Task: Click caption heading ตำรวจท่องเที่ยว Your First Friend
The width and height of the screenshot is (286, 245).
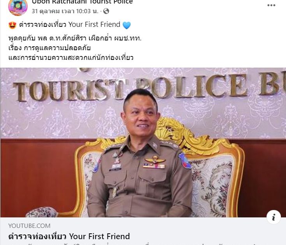Action: click(x=70, y=24)
